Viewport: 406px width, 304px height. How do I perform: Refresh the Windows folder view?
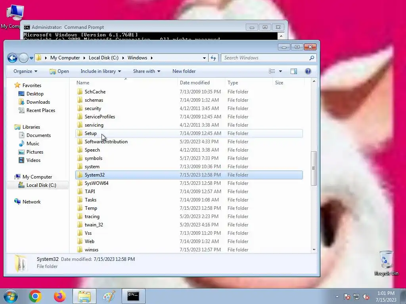click(x=213, y=58)
